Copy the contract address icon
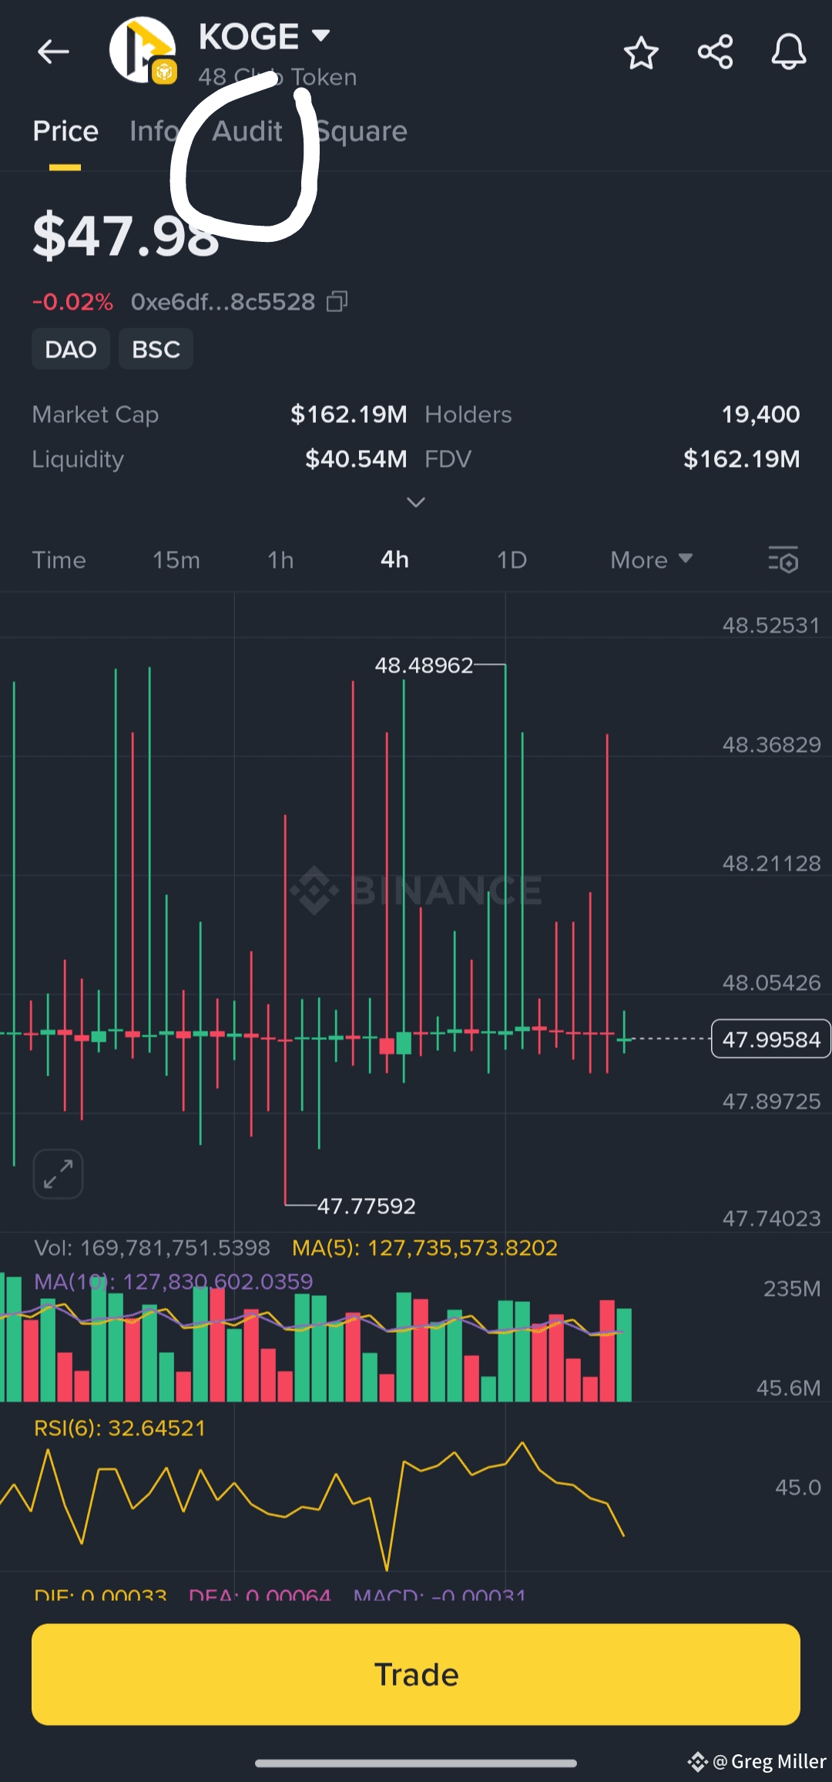This screenshot has height=1782, width=832. pos(337,301)
